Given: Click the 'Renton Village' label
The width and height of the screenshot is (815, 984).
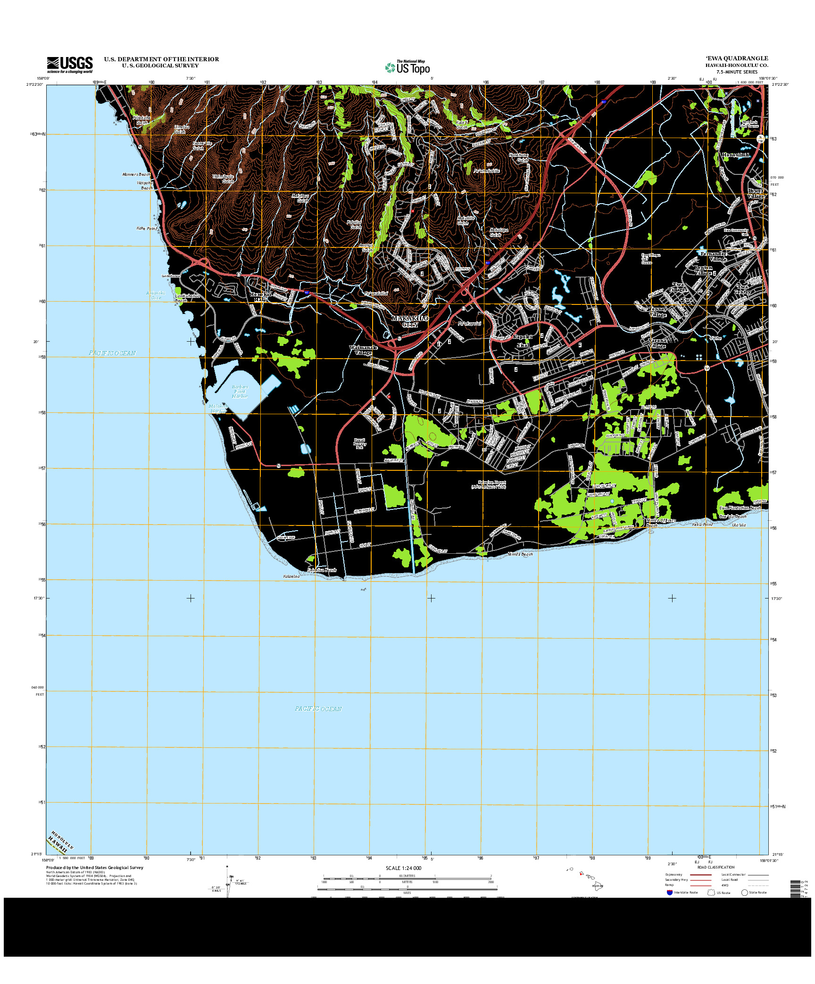Looking at the screenshot, I should [703, 271].
